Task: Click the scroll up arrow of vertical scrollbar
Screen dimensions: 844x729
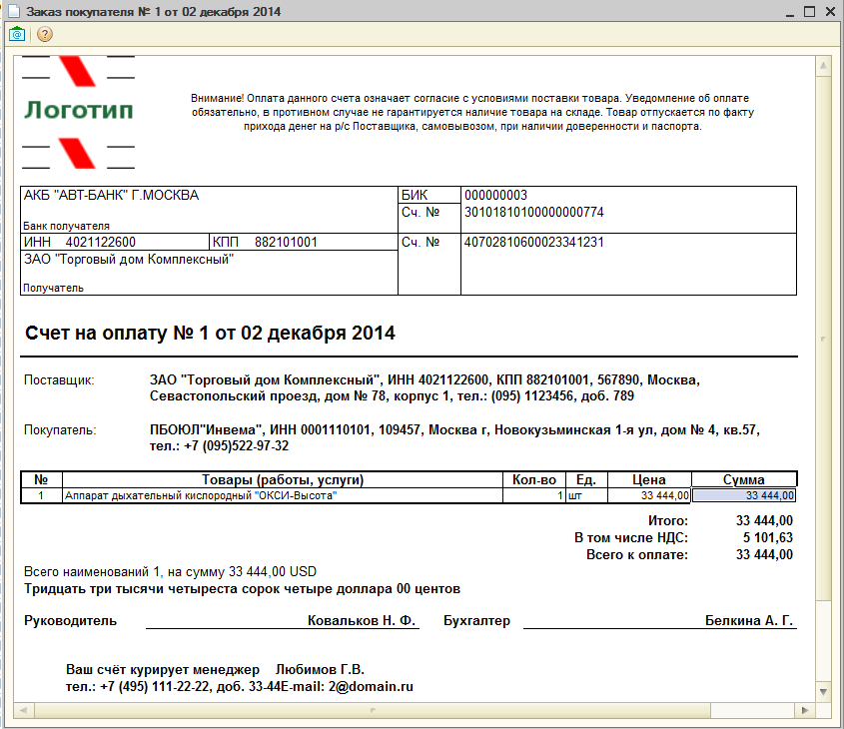Action: coord(823,66)
